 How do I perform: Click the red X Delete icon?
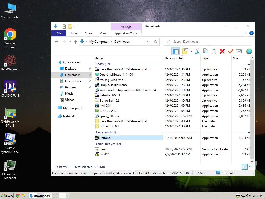222,51
